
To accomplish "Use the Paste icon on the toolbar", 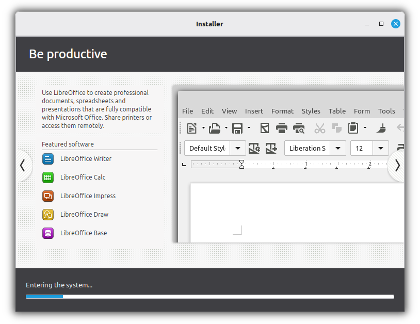I will point(353,128).
